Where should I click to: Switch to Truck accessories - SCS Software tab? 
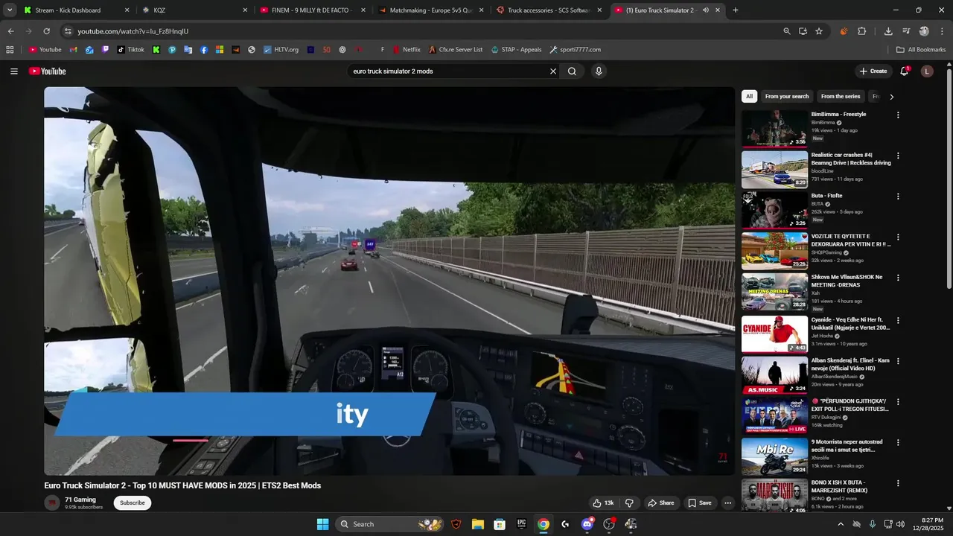click(x=549, y=10)
